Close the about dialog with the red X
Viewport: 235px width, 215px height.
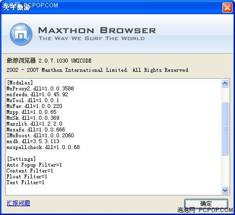(227, 7)
